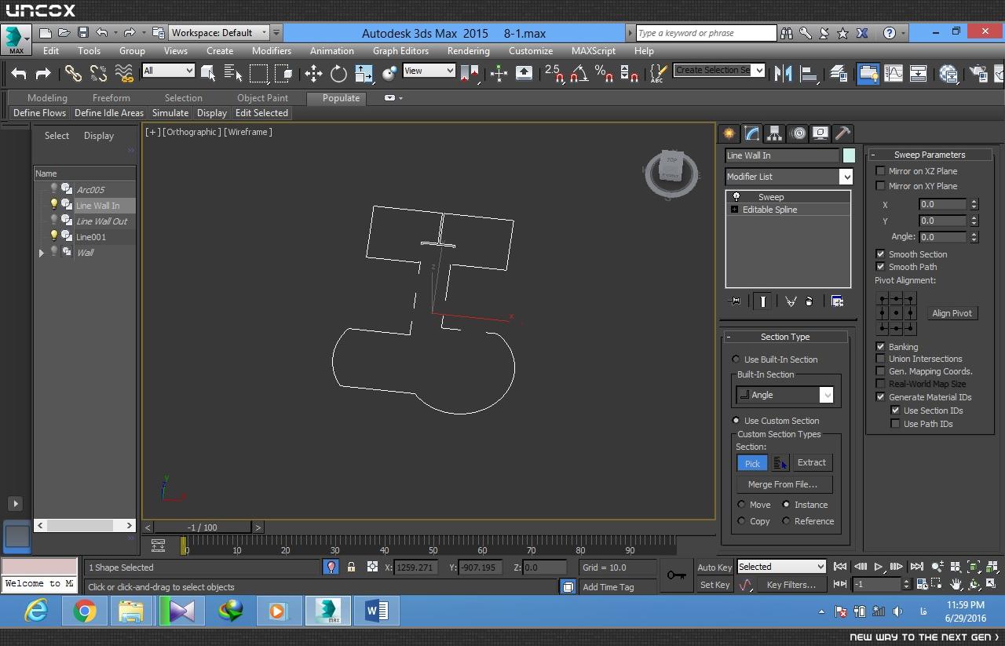The height and width of the screenshot is (646, 1005).
Task: Open the Select by Name list icon
Action: pyautogui.click(x=233, y=73)
